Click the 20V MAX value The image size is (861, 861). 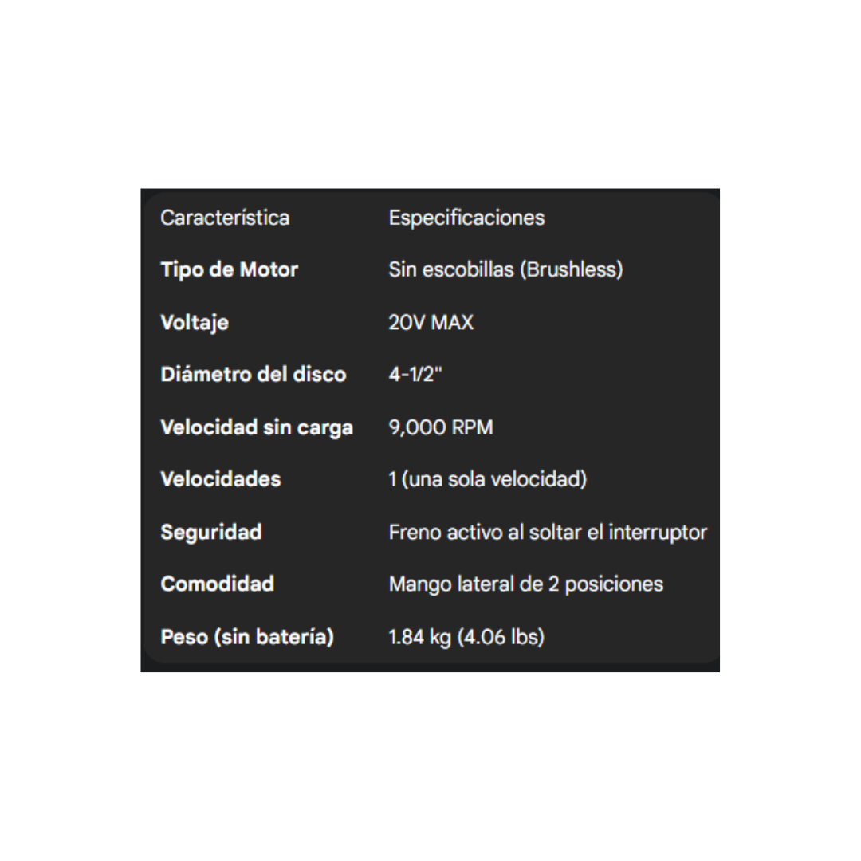pos(431,322)
